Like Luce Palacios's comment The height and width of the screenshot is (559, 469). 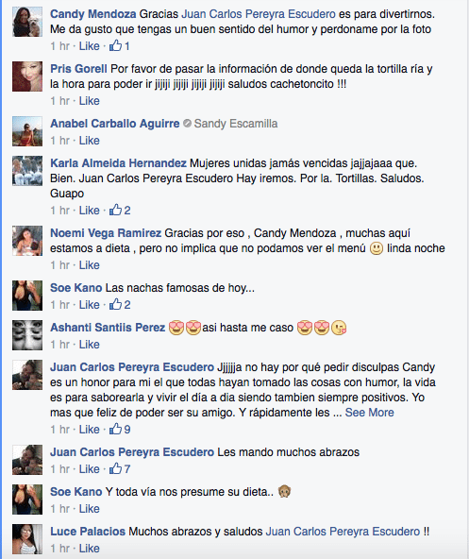[x=89, y=549]
